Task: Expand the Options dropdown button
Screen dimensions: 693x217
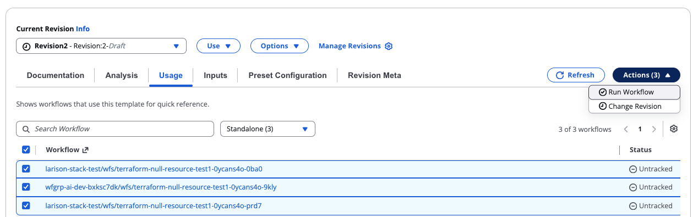Action: (x=280, y=46)
